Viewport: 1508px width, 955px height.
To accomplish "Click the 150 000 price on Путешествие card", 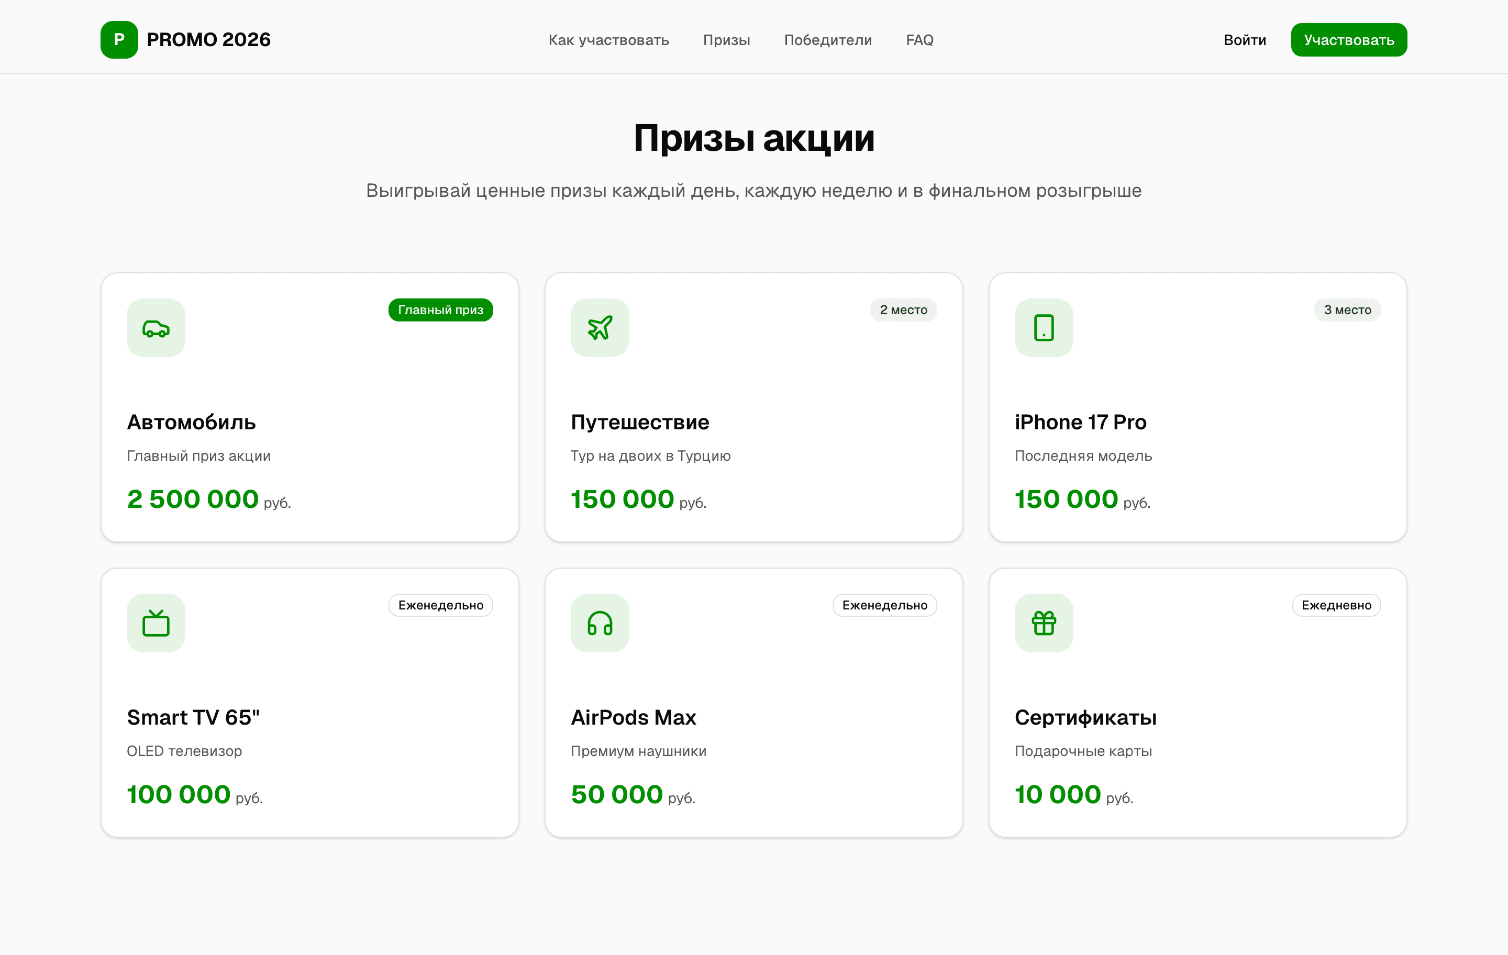I will (x=639, y=499).
